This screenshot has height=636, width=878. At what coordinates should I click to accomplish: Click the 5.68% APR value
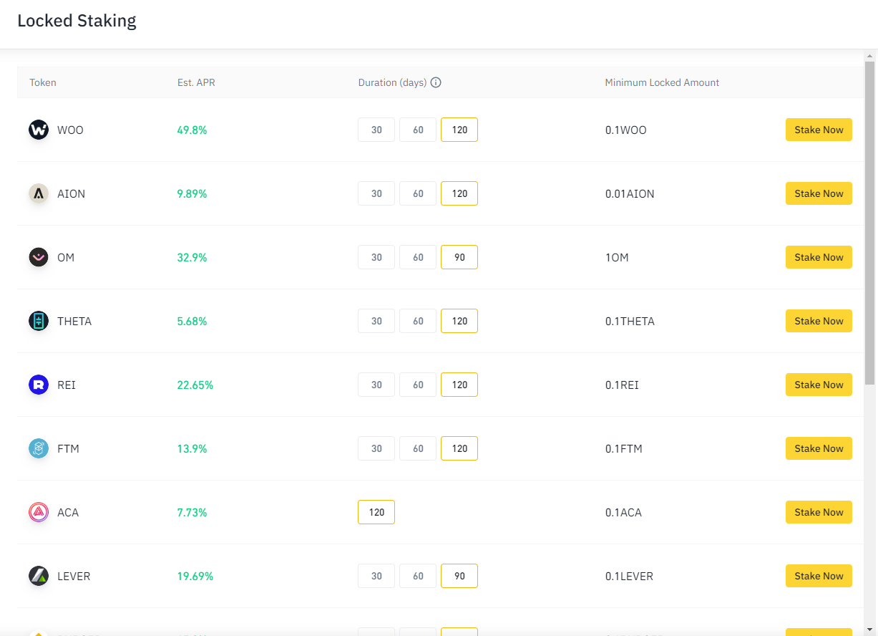pyautogui.click(x=192, y=321)
